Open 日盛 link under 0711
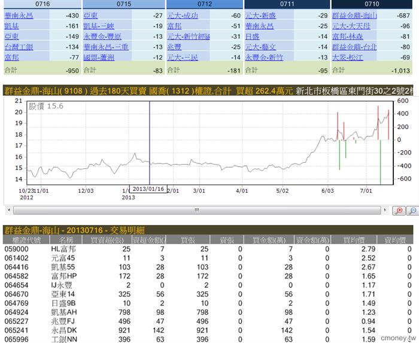The width and height of the screenshot is (419, 343). 253,37
